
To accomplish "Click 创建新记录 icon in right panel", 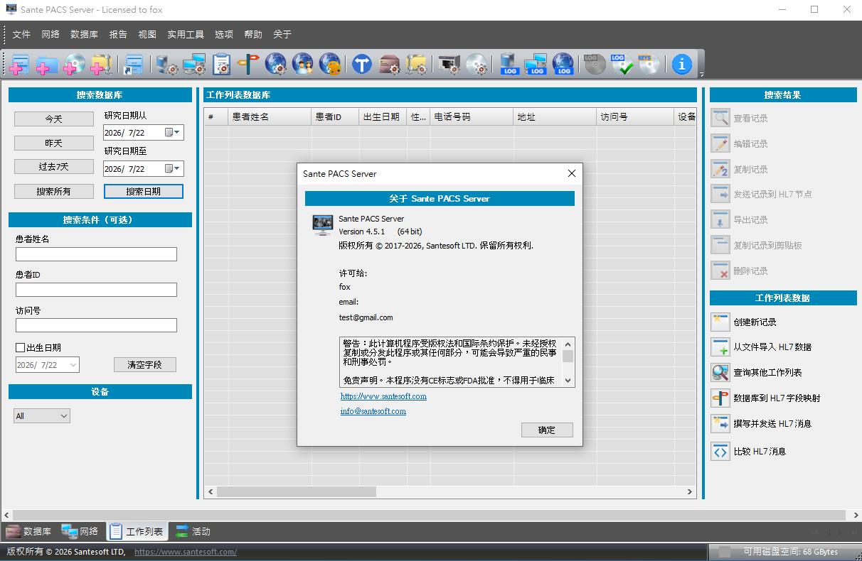I will coord(720,322).
